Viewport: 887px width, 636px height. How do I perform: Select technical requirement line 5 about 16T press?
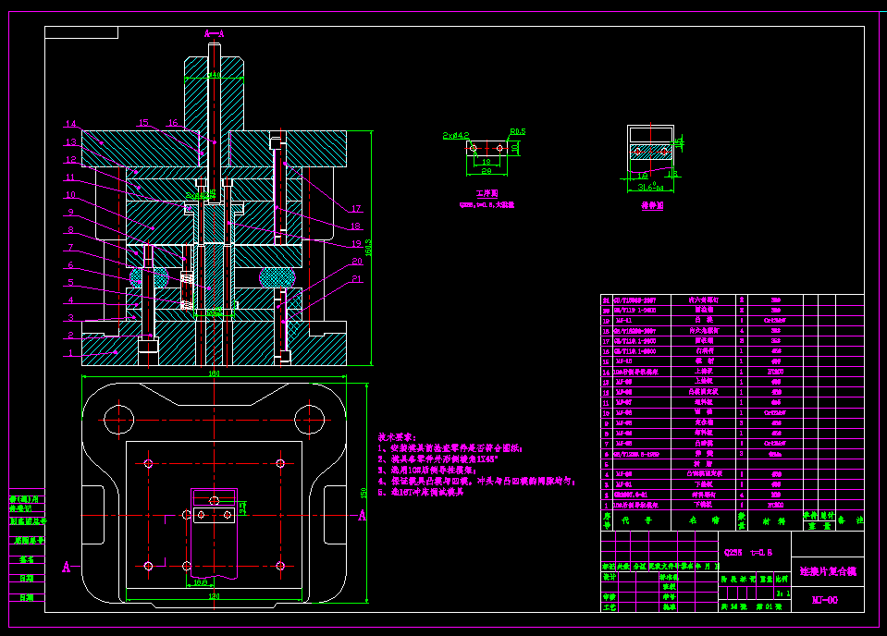tap(421, 492)
